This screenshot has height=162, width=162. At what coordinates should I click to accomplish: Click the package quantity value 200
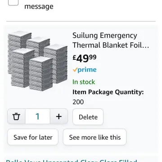[x=78, y=102]
